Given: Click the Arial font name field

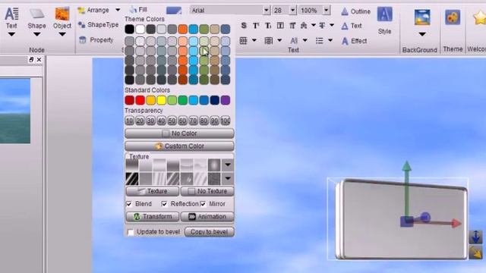Looking at the screenshot, I should pyautogui.click(x=226, y=10).
